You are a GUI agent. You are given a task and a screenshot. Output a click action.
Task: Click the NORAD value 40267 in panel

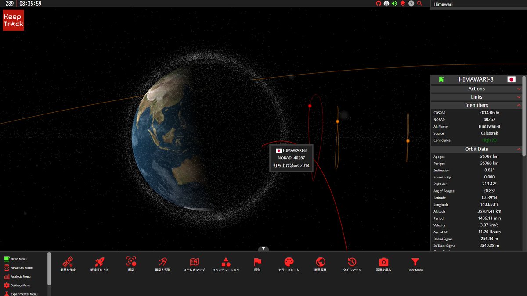[489, 120]
